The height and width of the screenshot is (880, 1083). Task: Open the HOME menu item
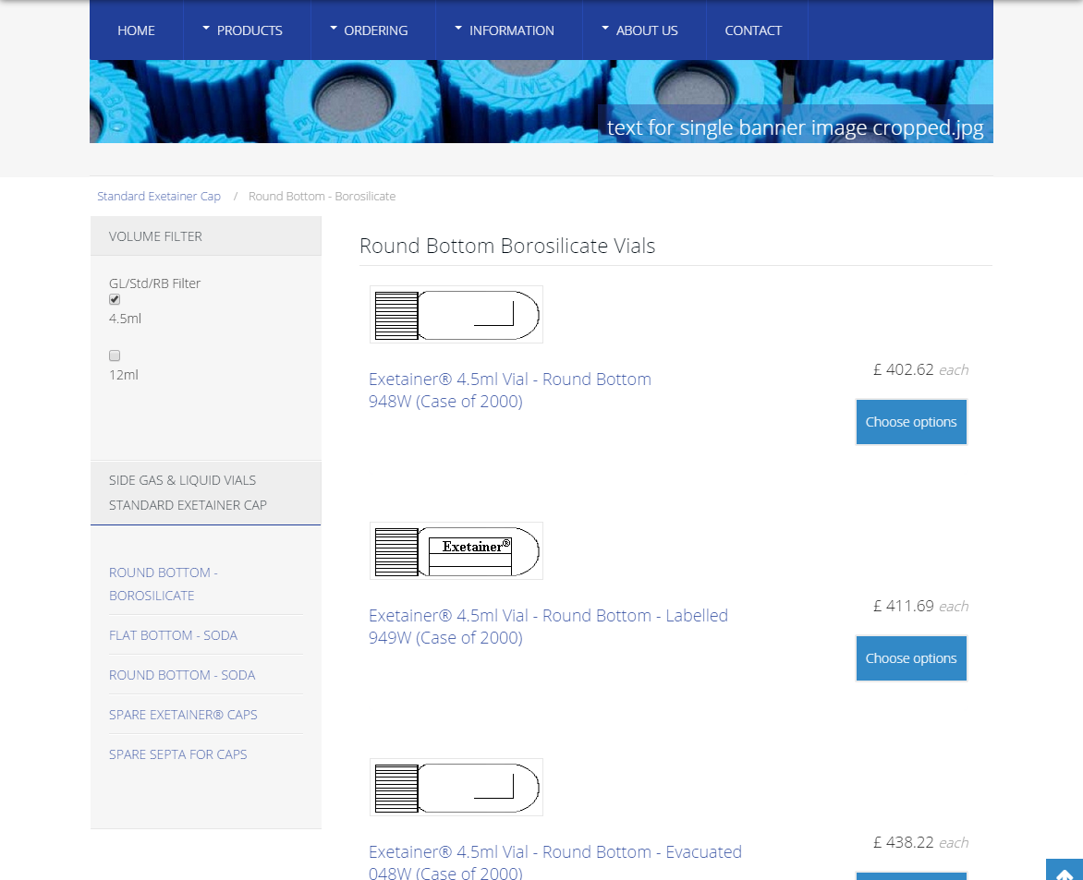(x=136, y=30)
